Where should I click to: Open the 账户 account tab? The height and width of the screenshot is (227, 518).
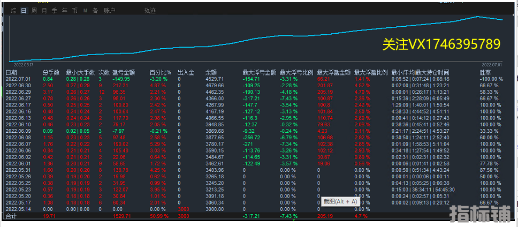pos(109,10)
